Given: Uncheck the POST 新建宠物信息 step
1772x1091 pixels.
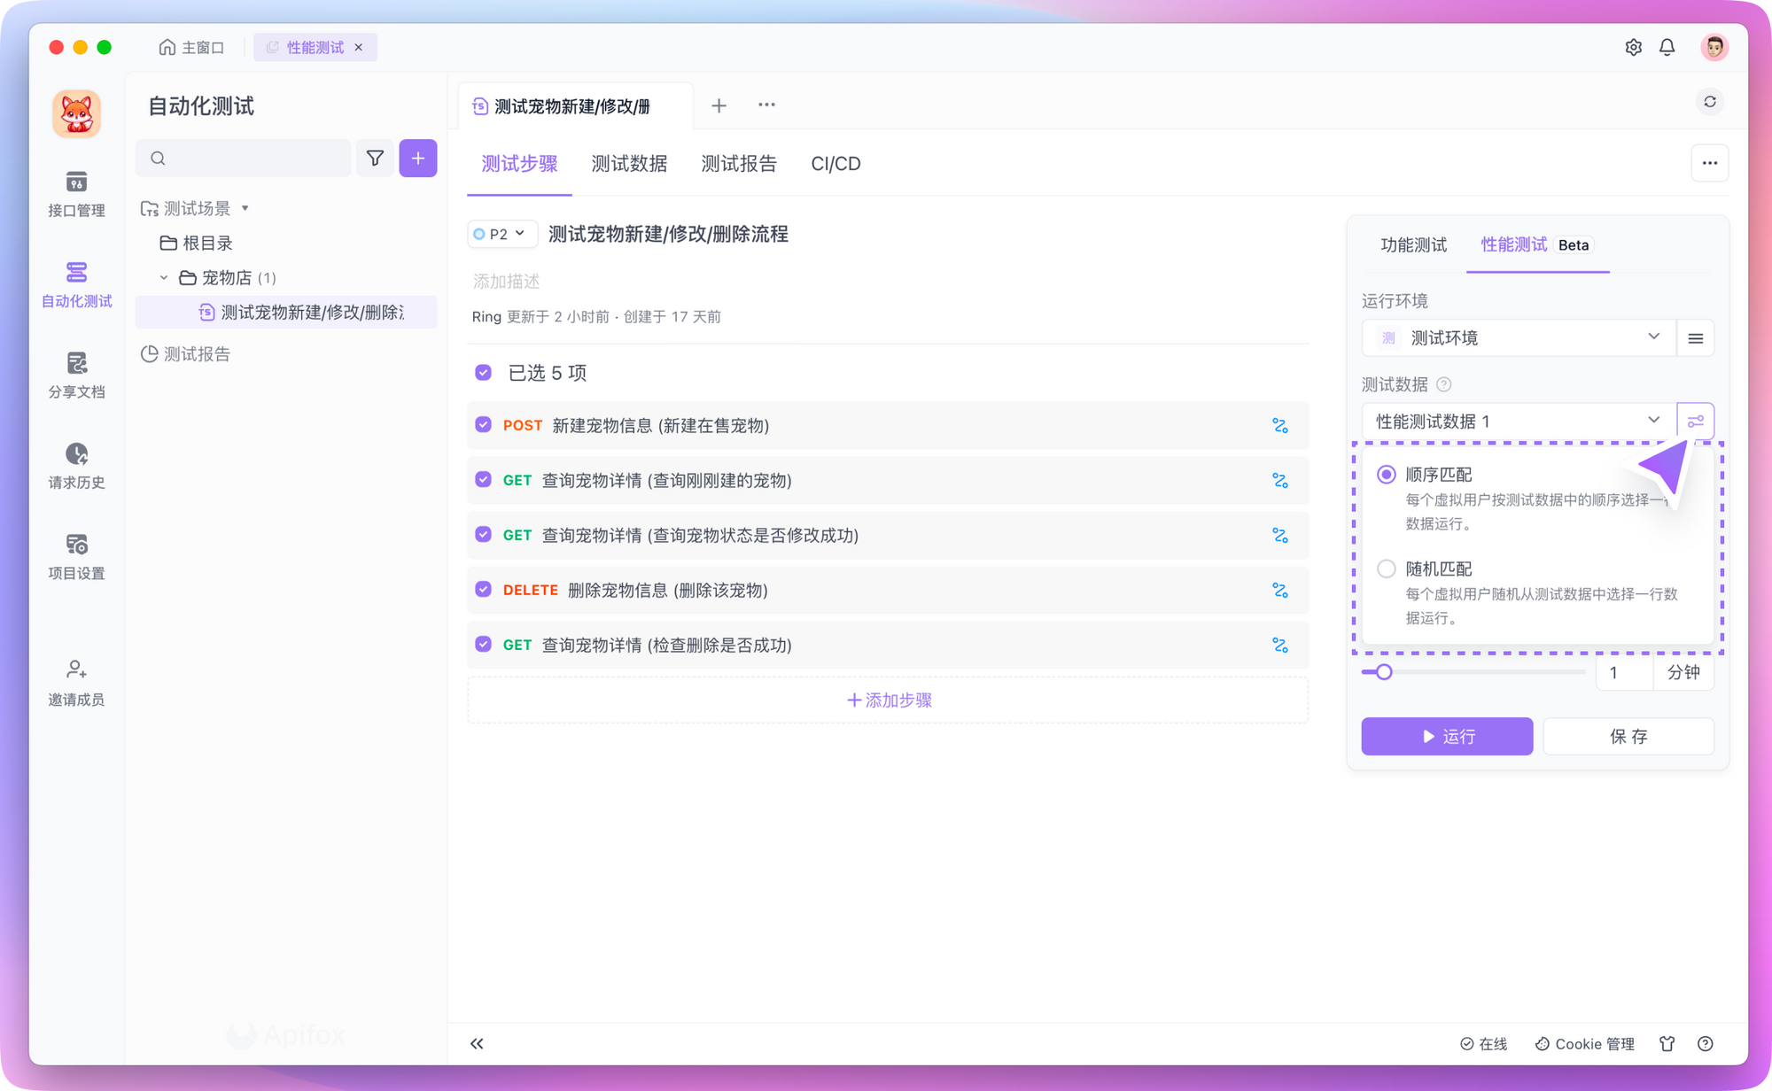Looking at the screenshot, I should [x=483, y=425].
